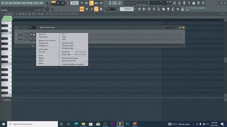Image resolution: width=227 pixels, height=127 pixels.
Task: Add a channel with the plus button
Action: tap(33, 46)
